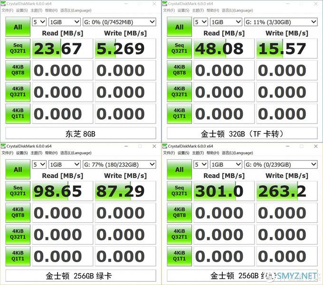The image size is (323, 285).
Task: Open the 设置(S) menu in the 东芝 8GB window
Action: tap(22, 10)
